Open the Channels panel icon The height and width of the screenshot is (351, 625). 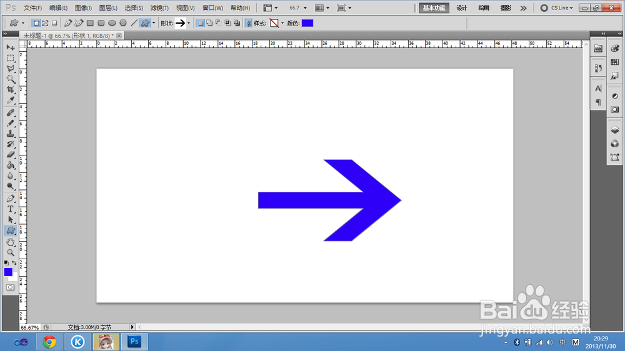coord(614,144)
